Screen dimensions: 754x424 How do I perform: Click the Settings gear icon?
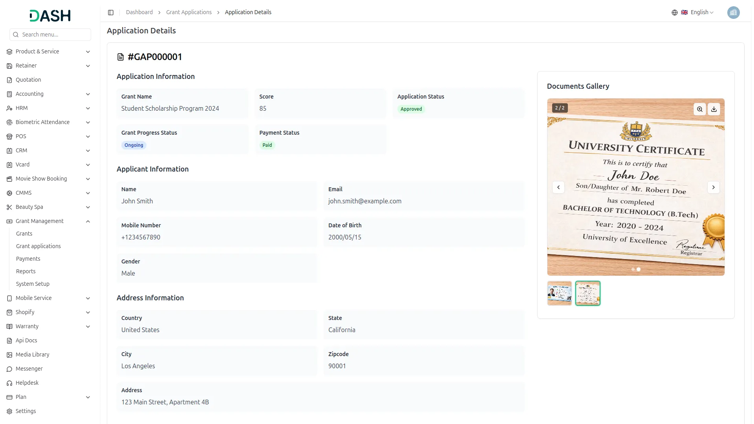click(x=9, y=411)
